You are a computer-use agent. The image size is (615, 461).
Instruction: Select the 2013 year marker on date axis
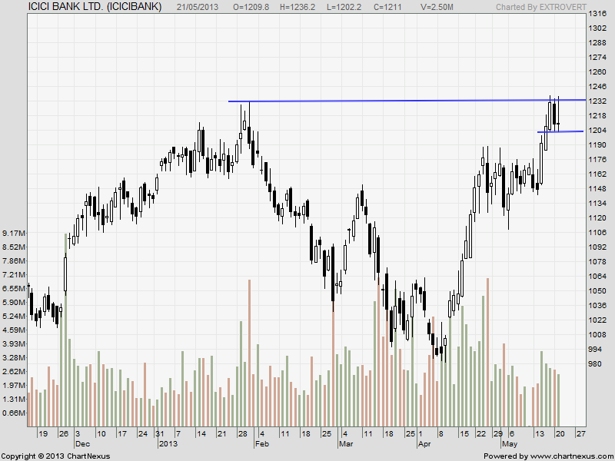(168, 444)
